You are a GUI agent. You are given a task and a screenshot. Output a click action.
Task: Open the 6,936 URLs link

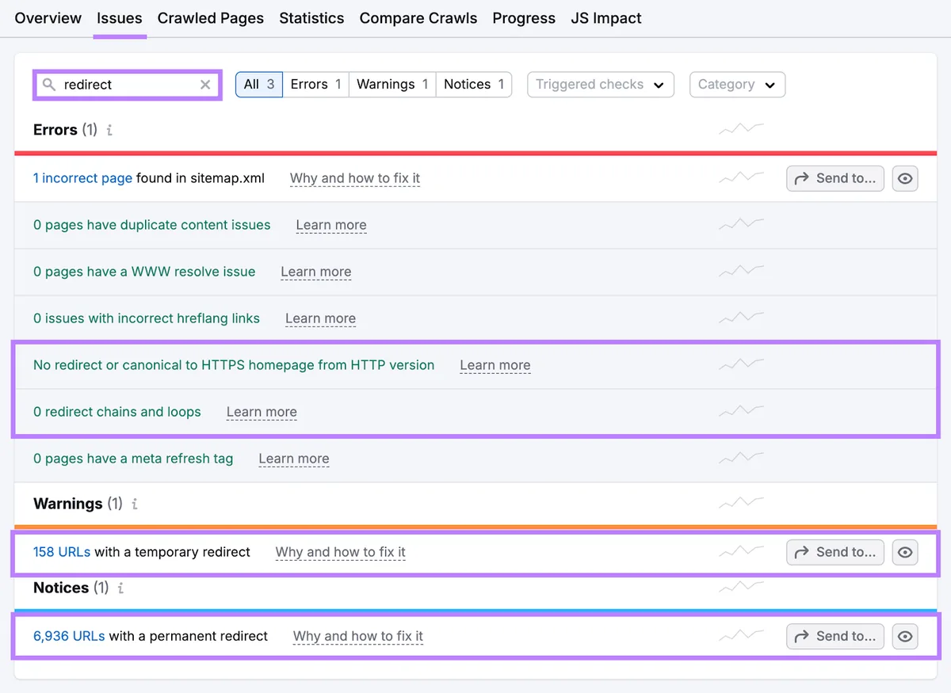tap(69, 636)
